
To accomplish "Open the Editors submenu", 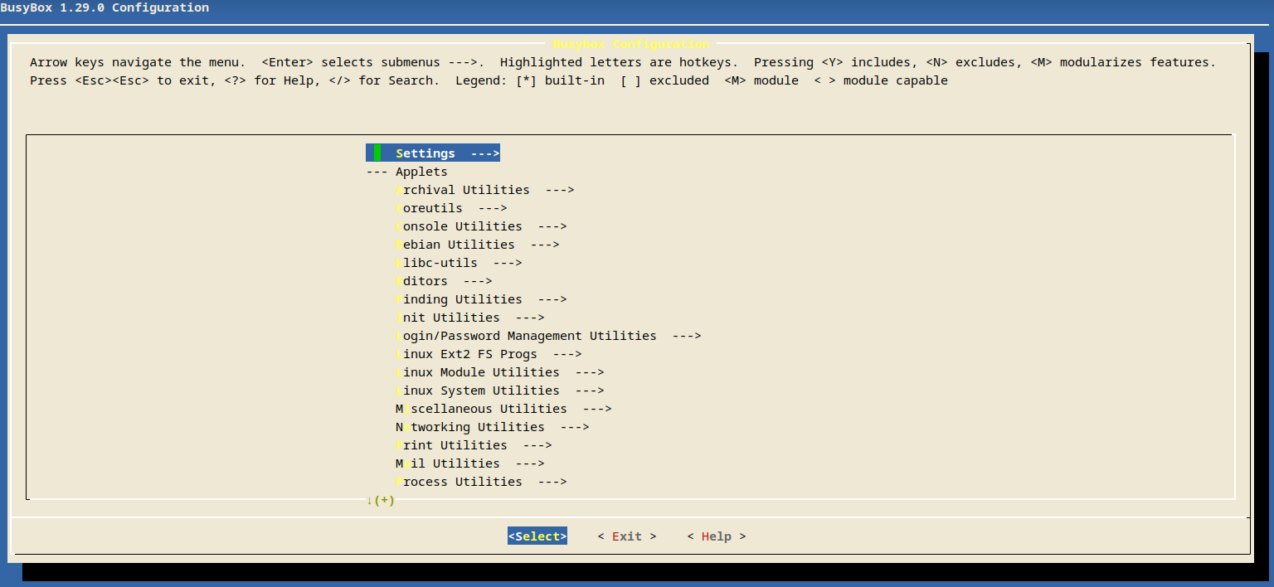I will (444, 281).
